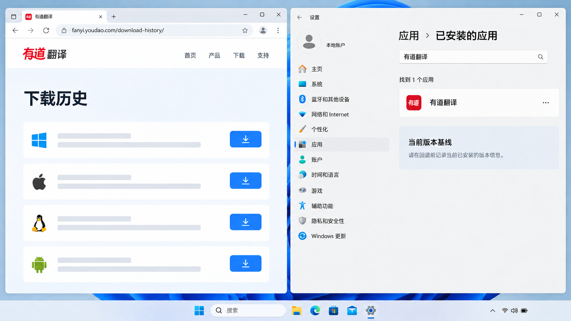Open the Windows Start button
Screen dimensions: 571x321
199,310
